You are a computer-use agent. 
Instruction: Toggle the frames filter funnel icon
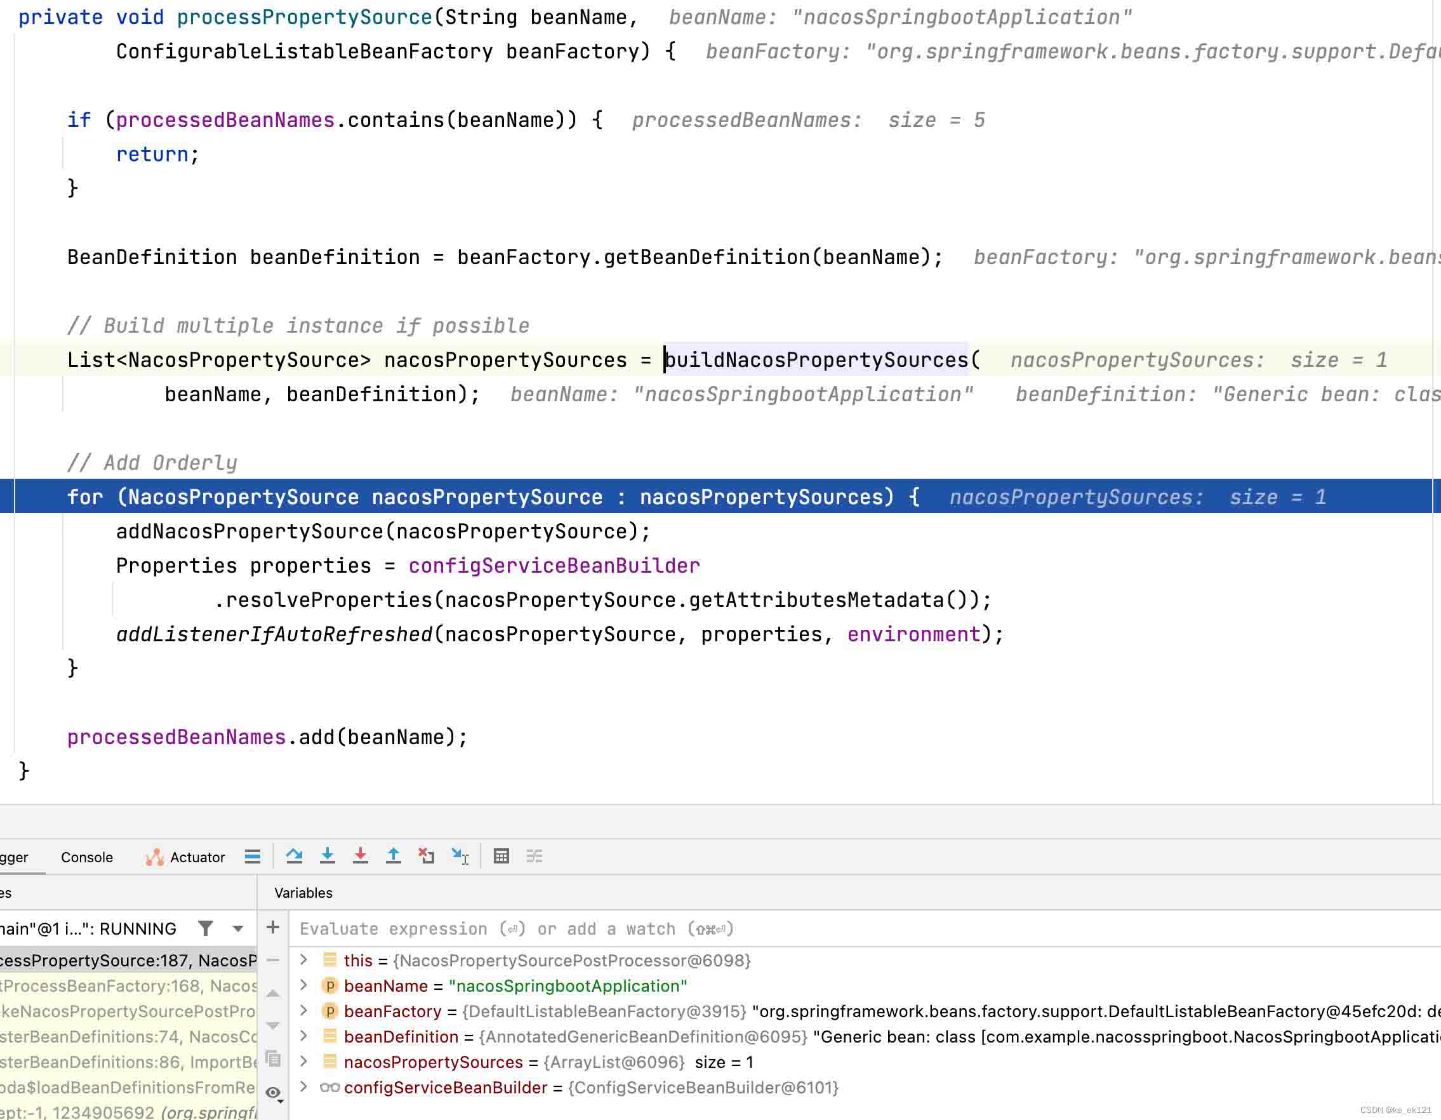[x=205, y=929]
